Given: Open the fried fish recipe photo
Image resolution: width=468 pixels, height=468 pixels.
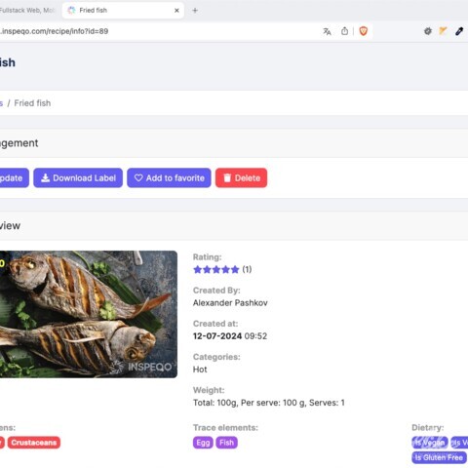Looking at the screenshot, I should click(89, 314).
